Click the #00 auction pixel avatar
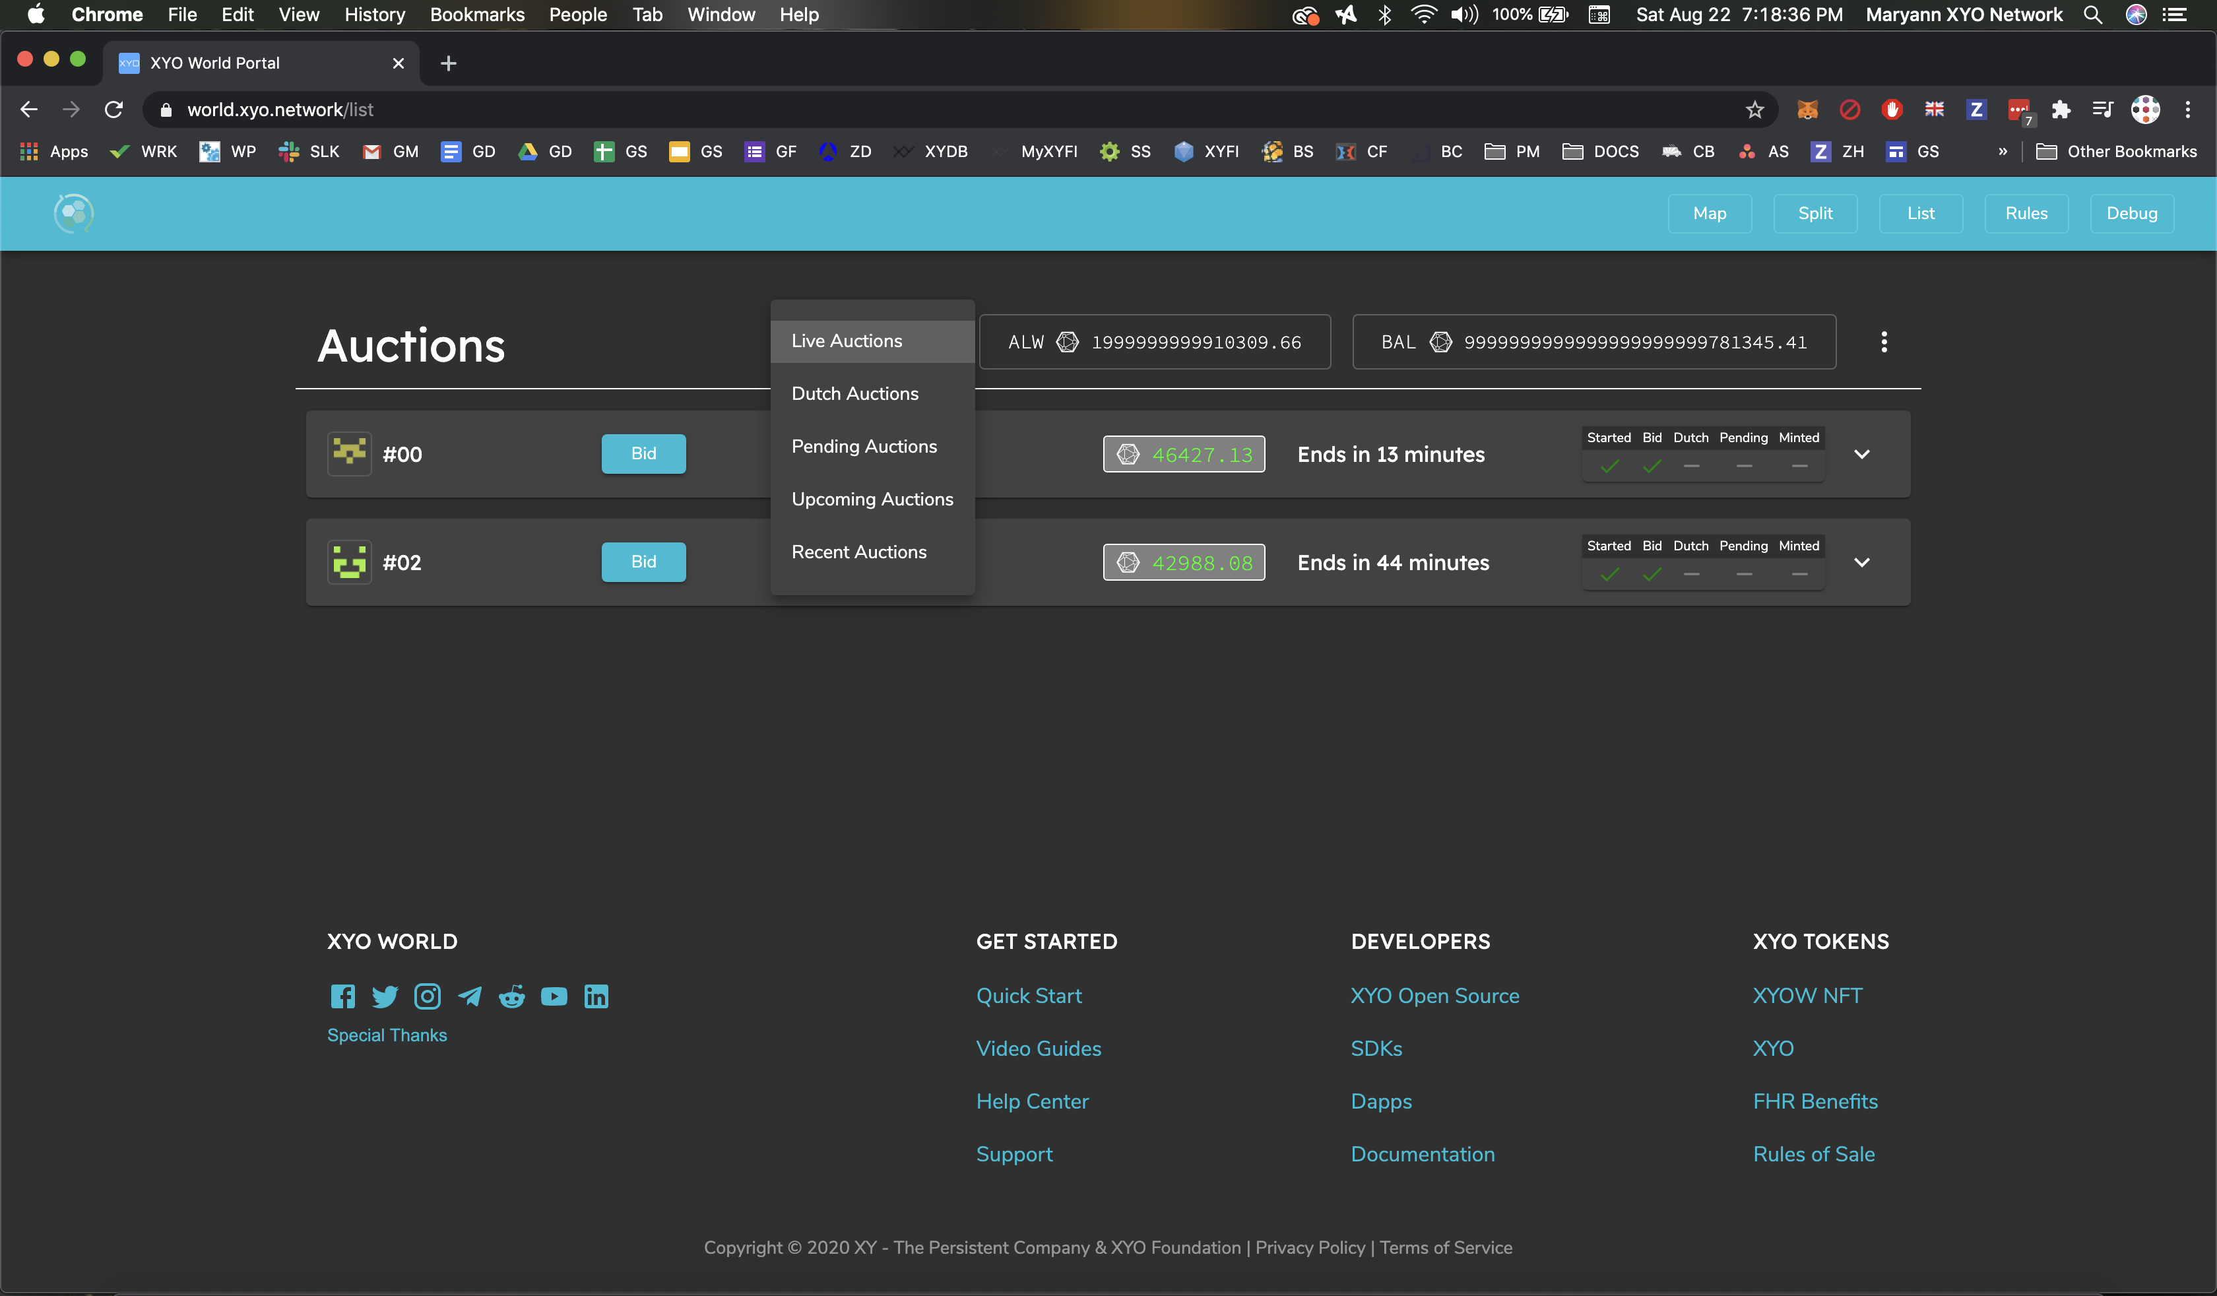 tap(349, 454)
